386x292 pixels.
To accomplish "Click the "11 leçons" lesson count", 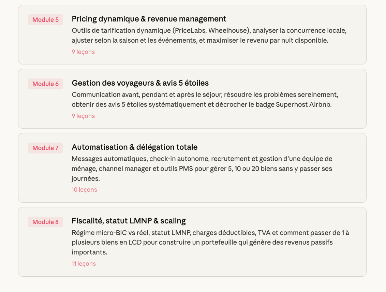I will click(84, 264).
